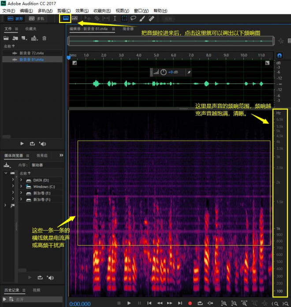291x307 pixels.
Task: Click the import file icon in Files panel
Action: point(15,38)
